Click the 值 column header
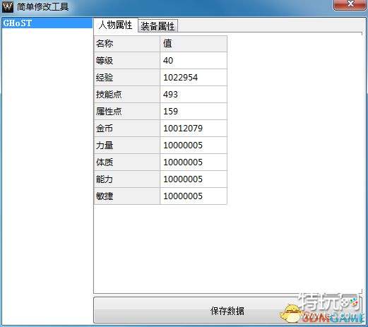The height and width of the screenshot is (327, 368). 194,44
